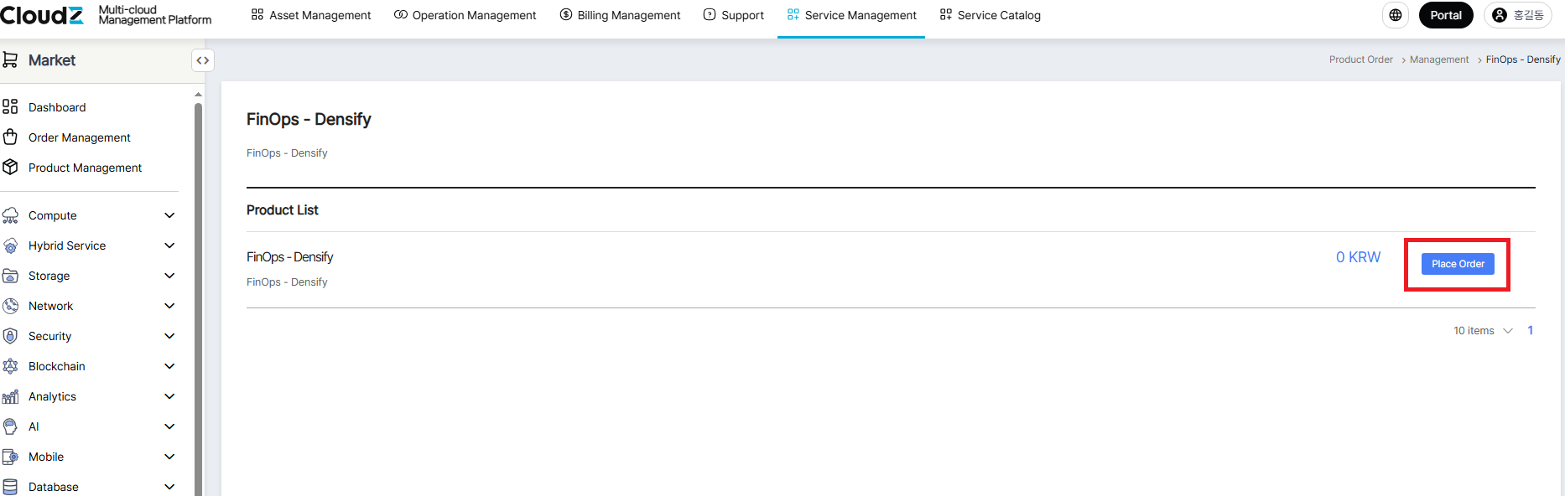Image resolution: width=1565 pixels, height=496 pixels.
Task: Expand the Compute category chevron
Action: pyautogui.click(x=169, y=215)
